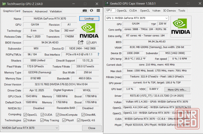This screenshot has height=134, width=203.
Task: Open the Vulkan tab in GPU Caps Viewer
Action: 156,11
